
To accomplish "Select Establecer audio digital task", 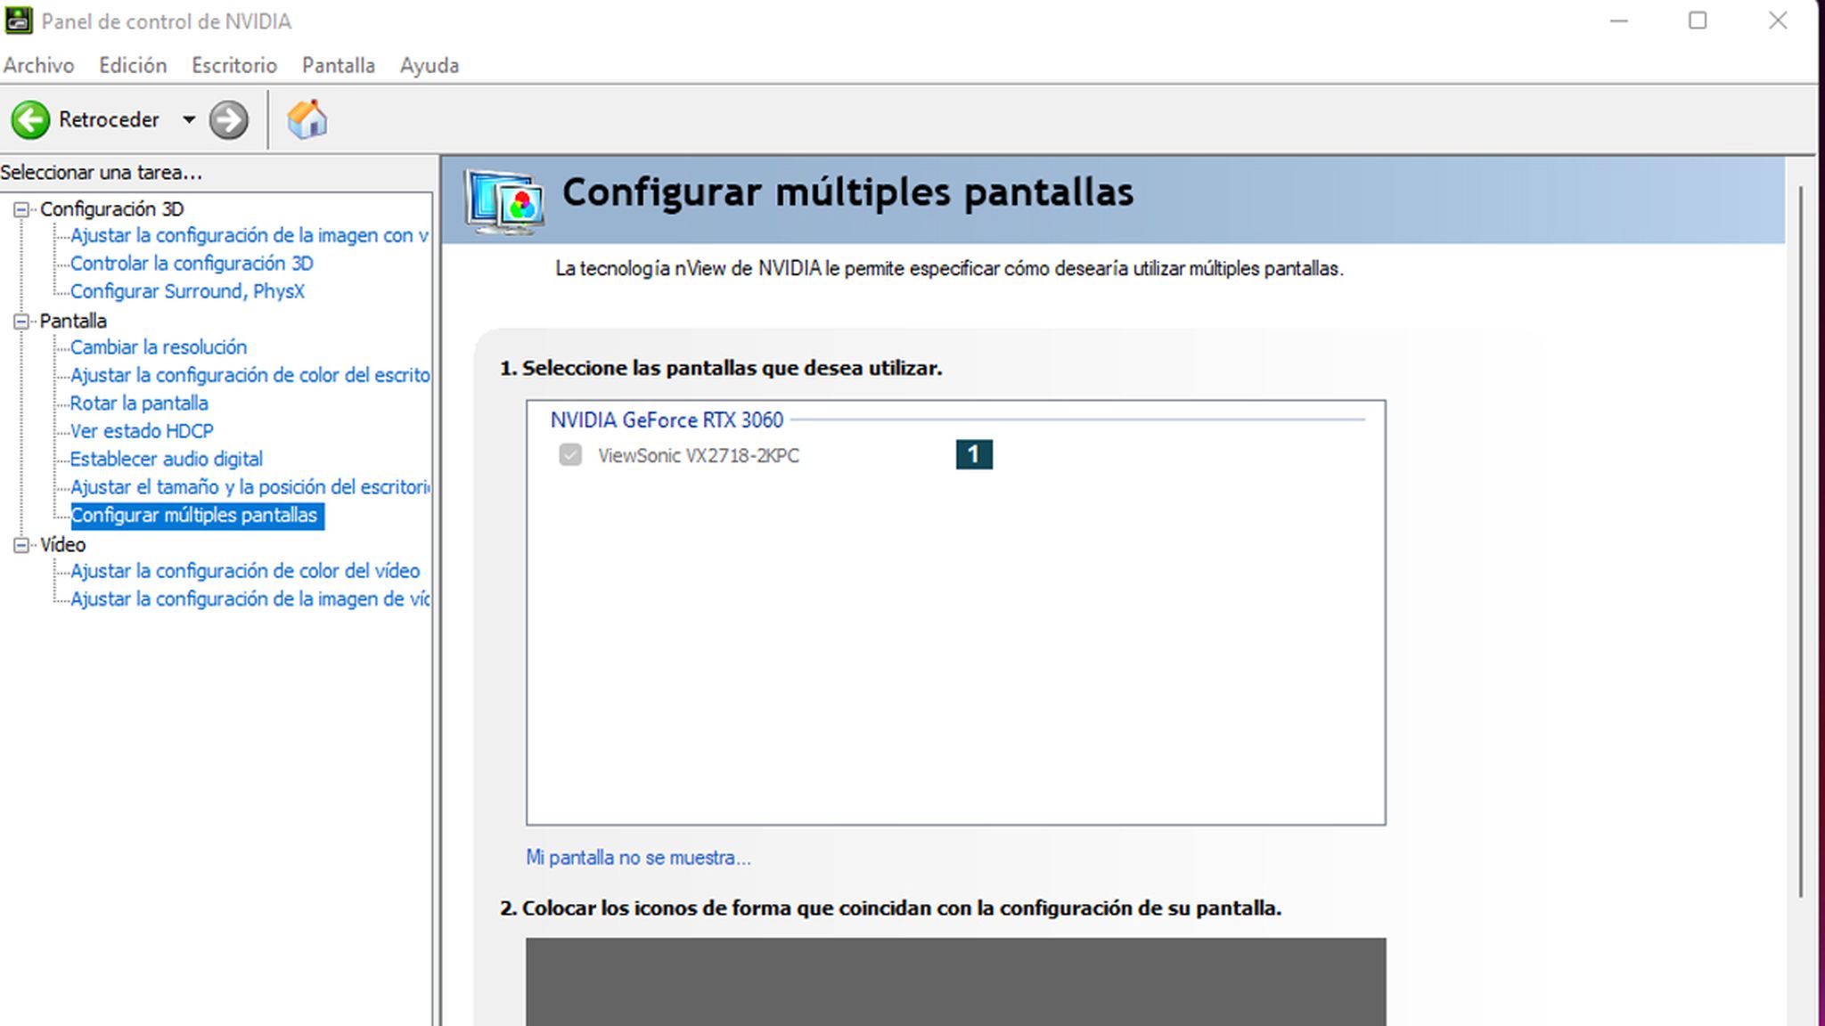I will pyautogui.click(x=167, y=459).
